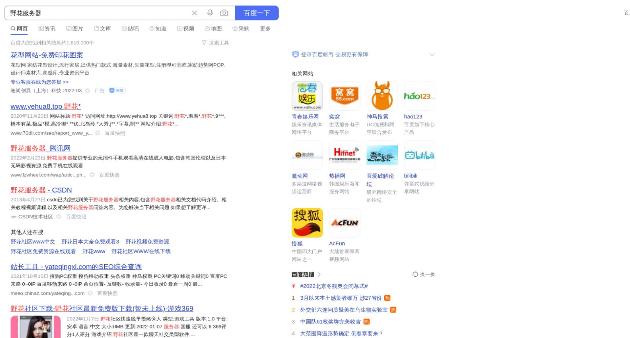The width and height of the screenshot is (630, 338).
Task: Click related search 野花日本大全免费观看3
Action: pyautogui.click(x=90, y=242)
